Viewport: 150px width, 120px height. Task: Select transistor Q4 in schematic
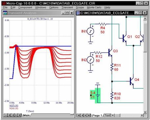tap(132, 81)
